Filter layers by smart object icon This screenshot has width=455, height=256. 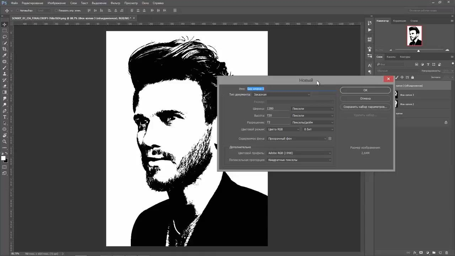[x=440, y=64]
